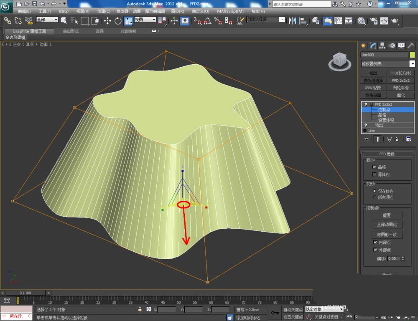Click the Line003 object name field

click(384, 55)
